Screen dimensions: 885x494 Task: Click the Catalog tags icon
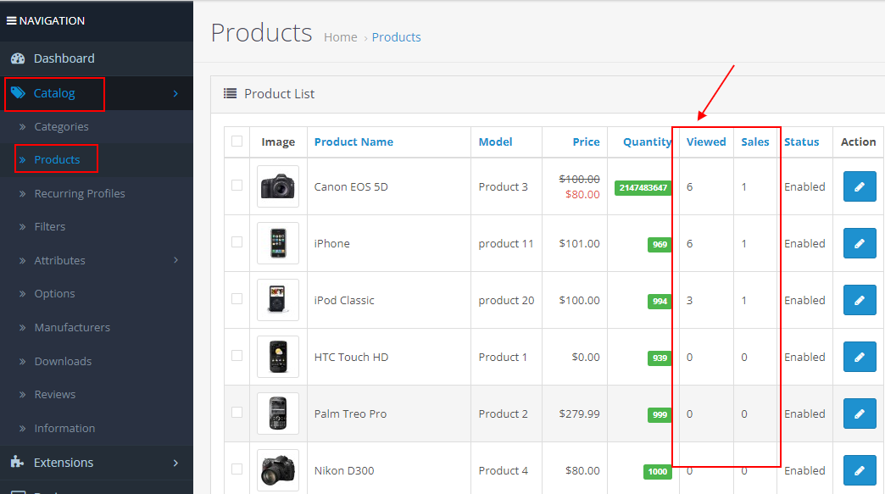(18, 92)
